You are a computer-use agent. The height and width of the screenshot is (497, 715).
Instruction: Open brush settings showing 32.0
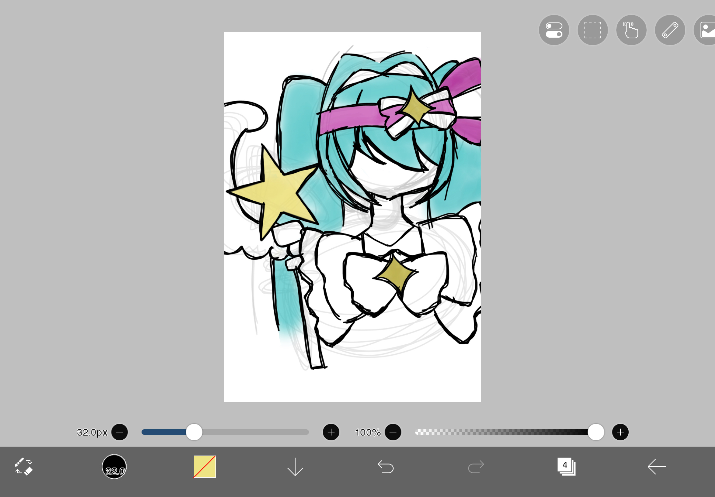click(x=114, y=467)
